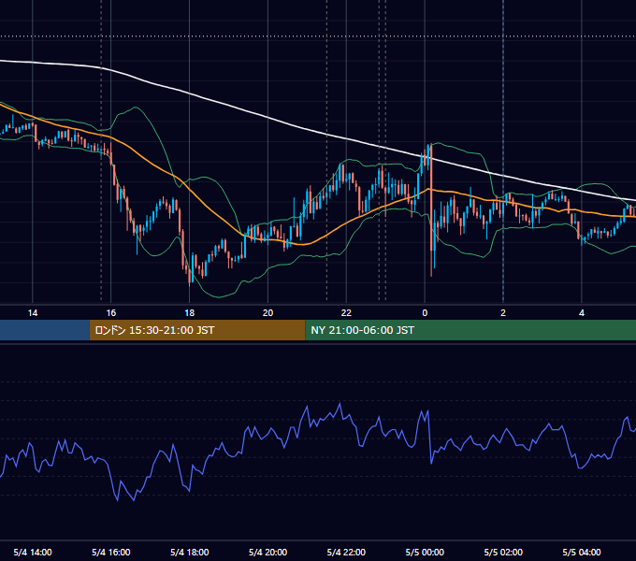Select the ロンドン 15:30-21:00 JST session bar
The height and width of the screenshot is (561, 636).
(x=197, y=330)
